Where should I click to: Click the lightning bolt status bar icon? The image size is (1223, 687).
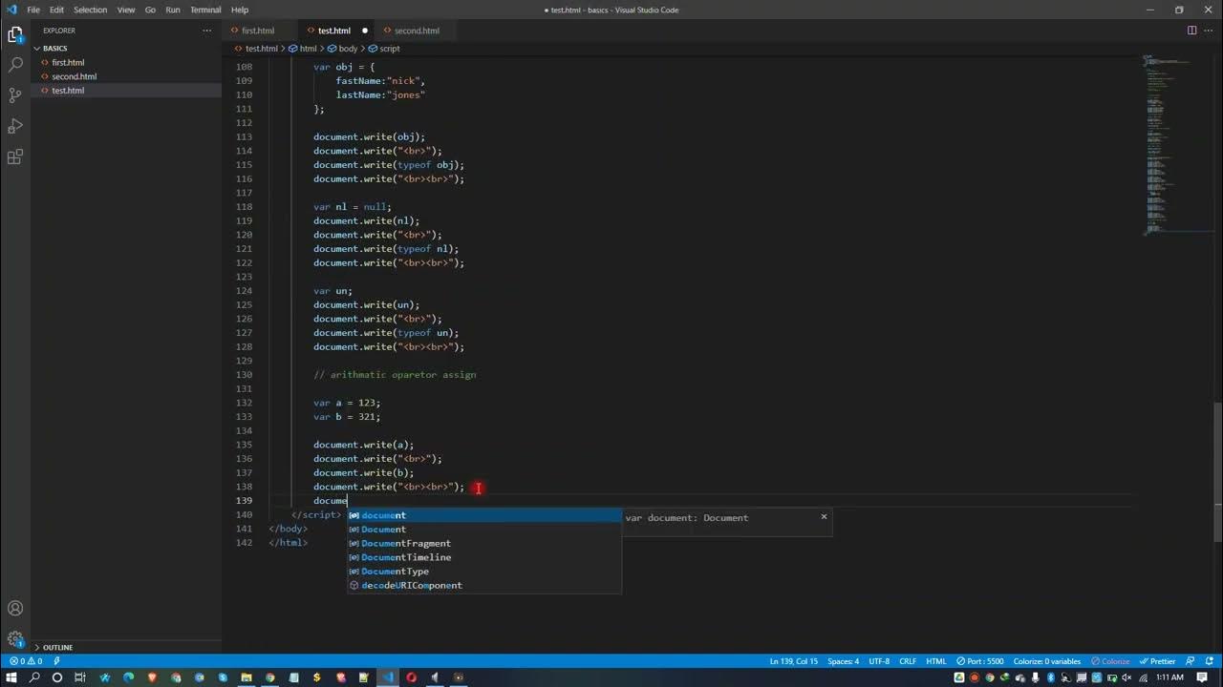coord(57,661)
